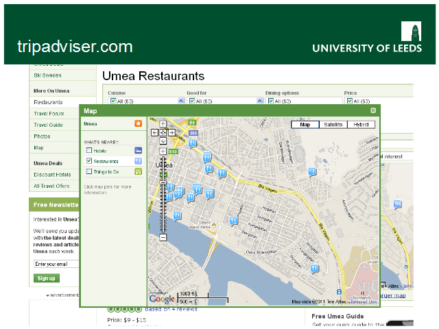The width and height of the screenshot is (439, 329).
Task: Click the Umea Restaurants heading
Action: (x=153, y=76)
